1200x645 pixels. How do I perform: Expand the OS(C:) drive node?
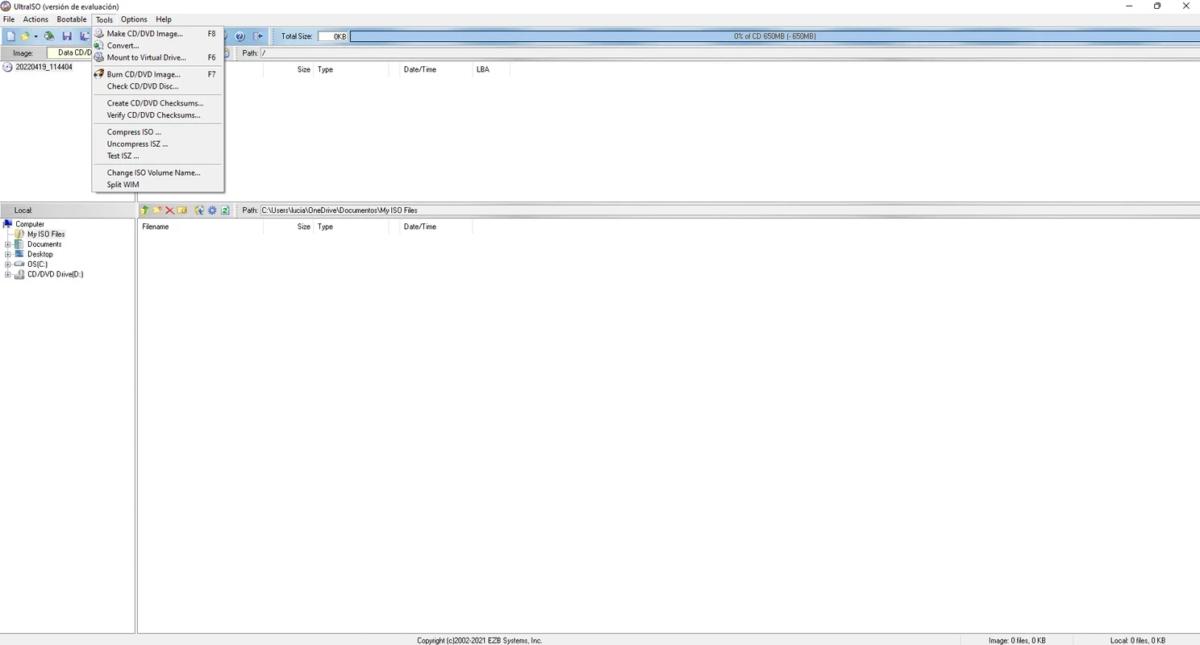[x=8, y=264]
